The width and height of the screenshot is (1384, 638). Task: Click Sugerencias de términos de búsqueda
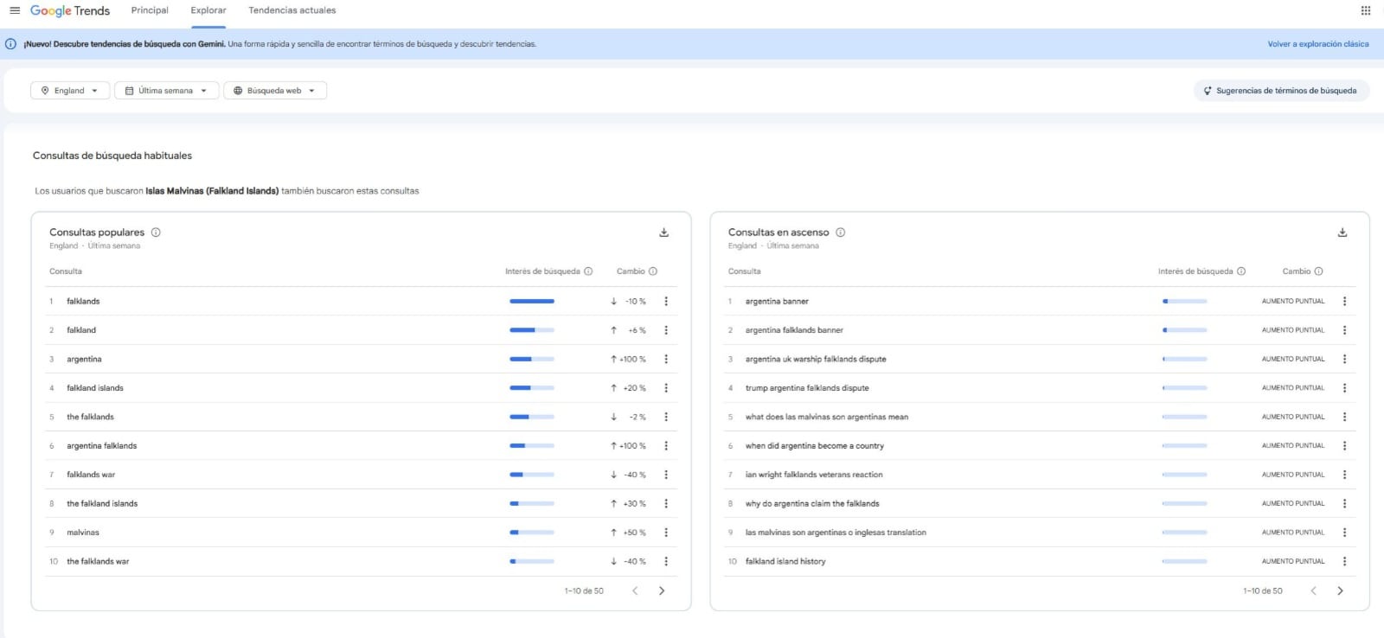[x=1281, y=91]
